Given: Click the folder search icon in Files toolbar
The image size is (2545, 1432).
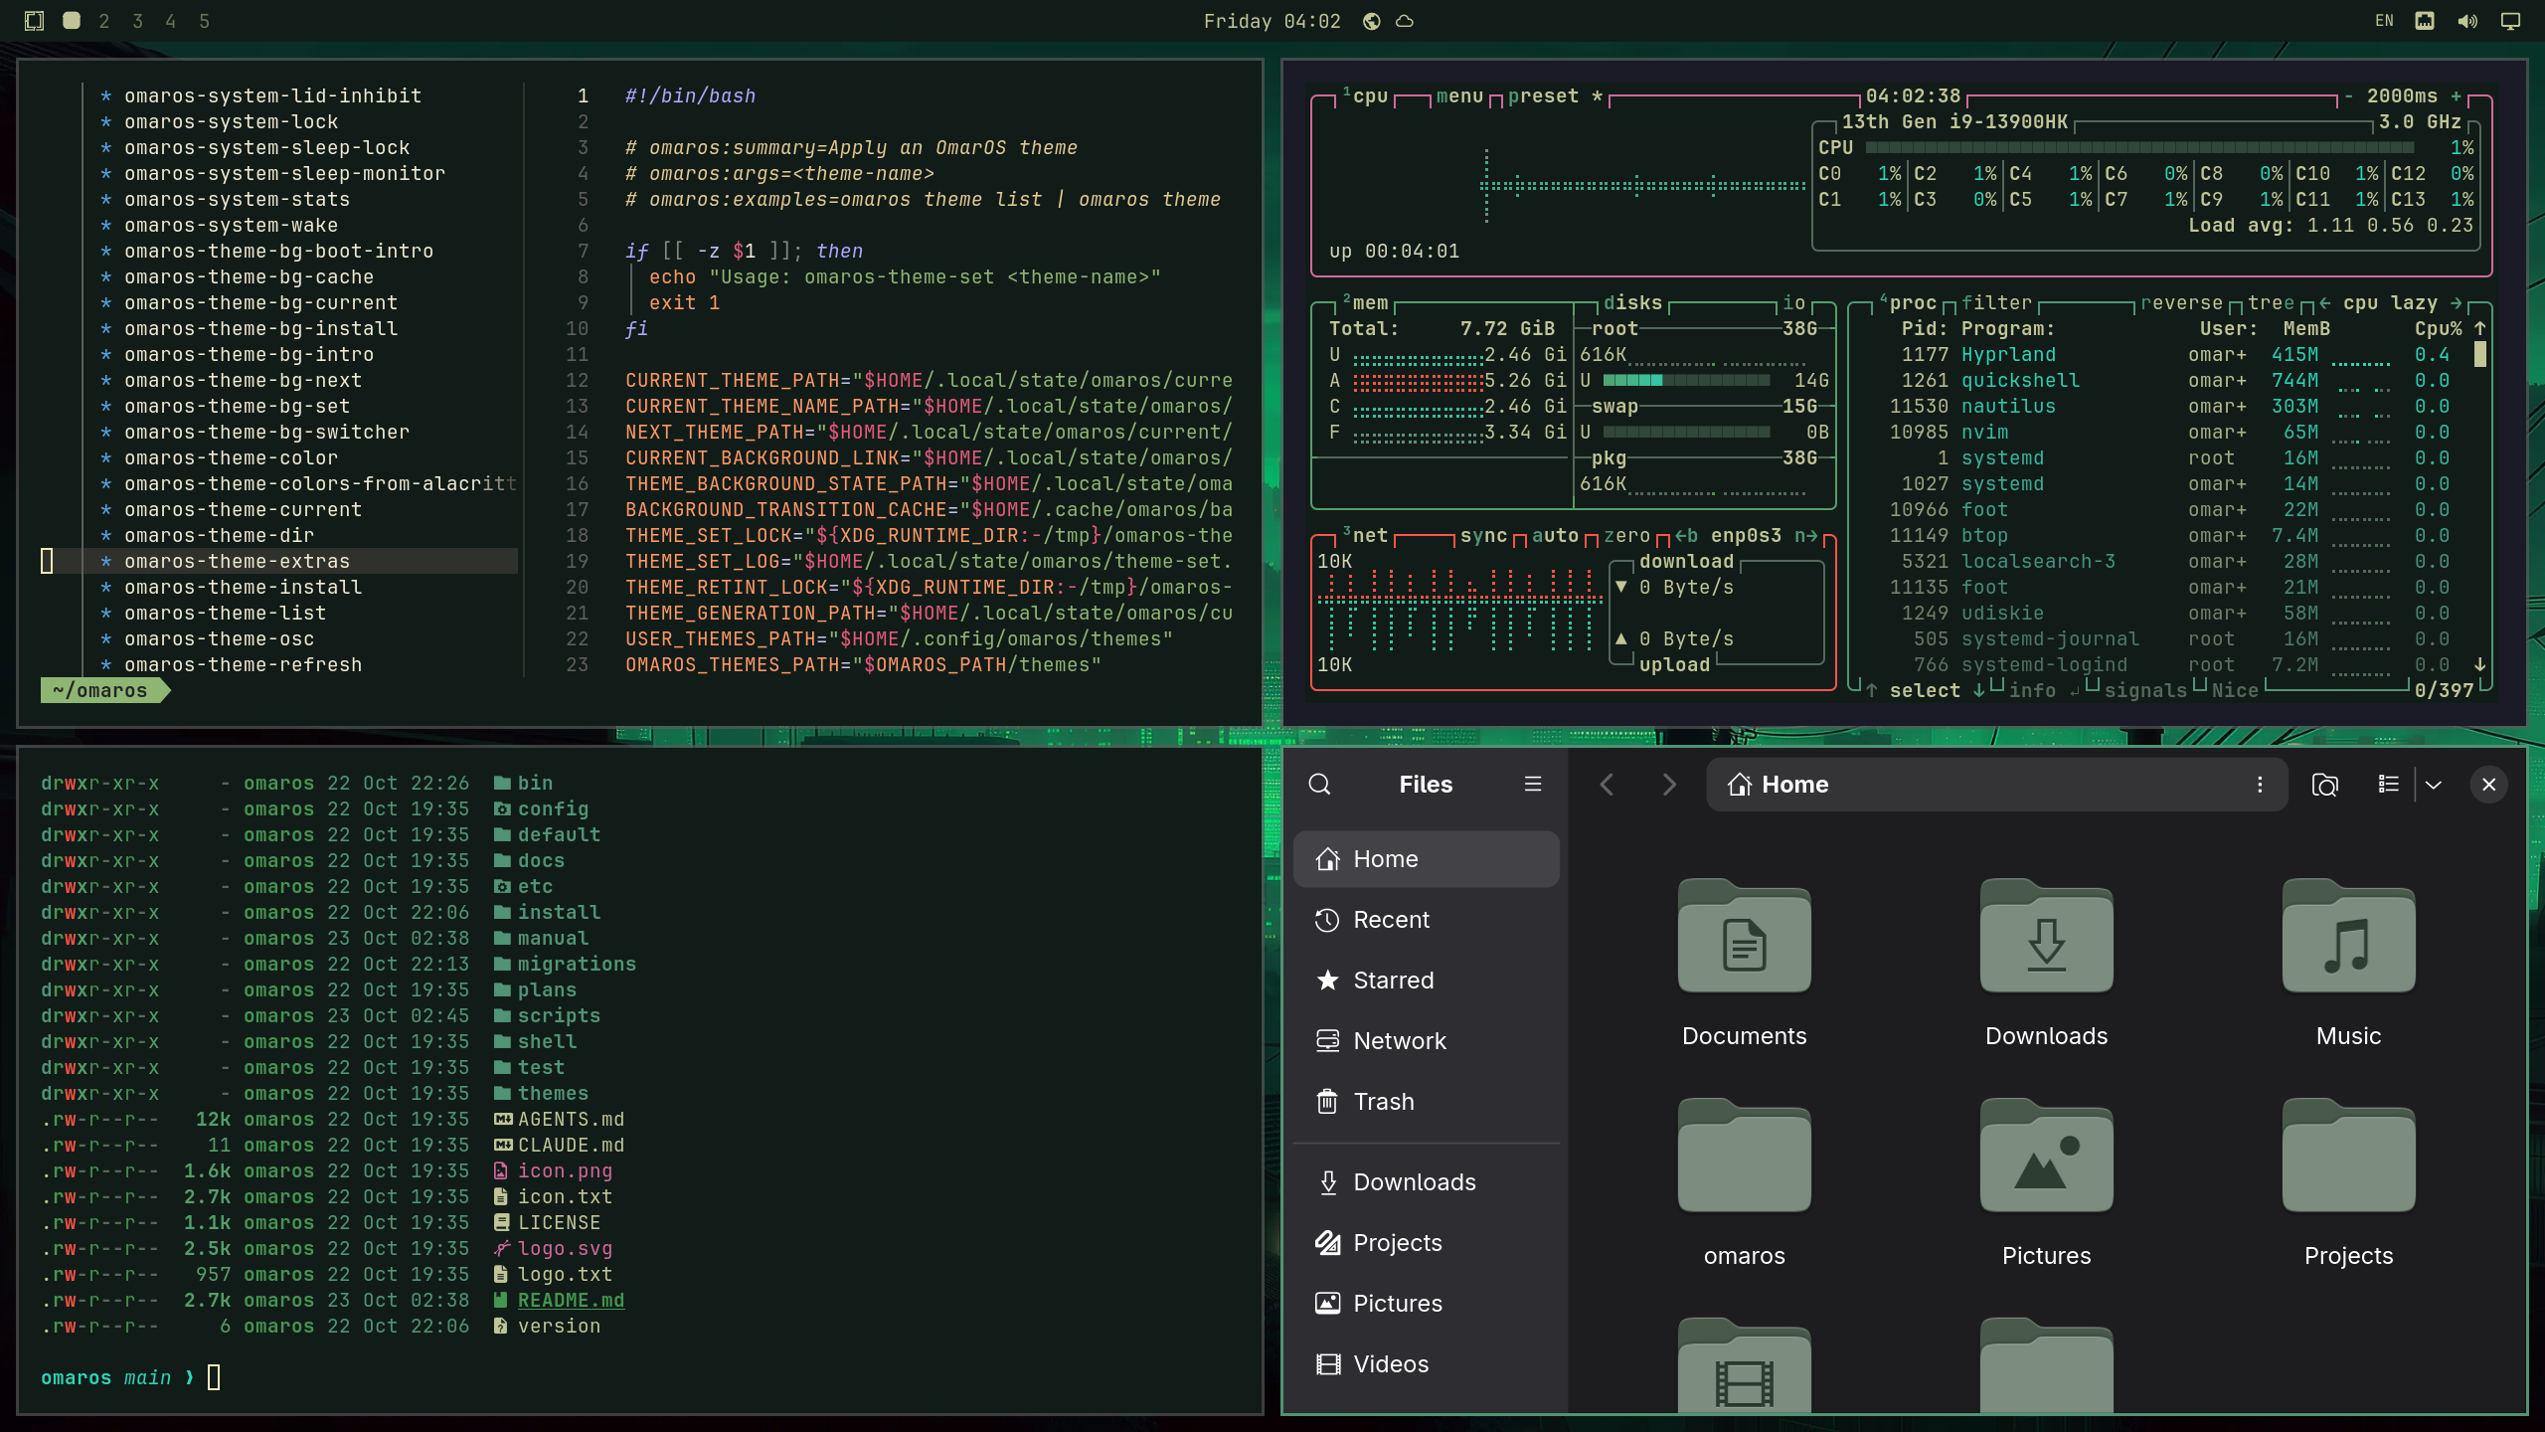Looking at the screenshot, I should 2324,785.
